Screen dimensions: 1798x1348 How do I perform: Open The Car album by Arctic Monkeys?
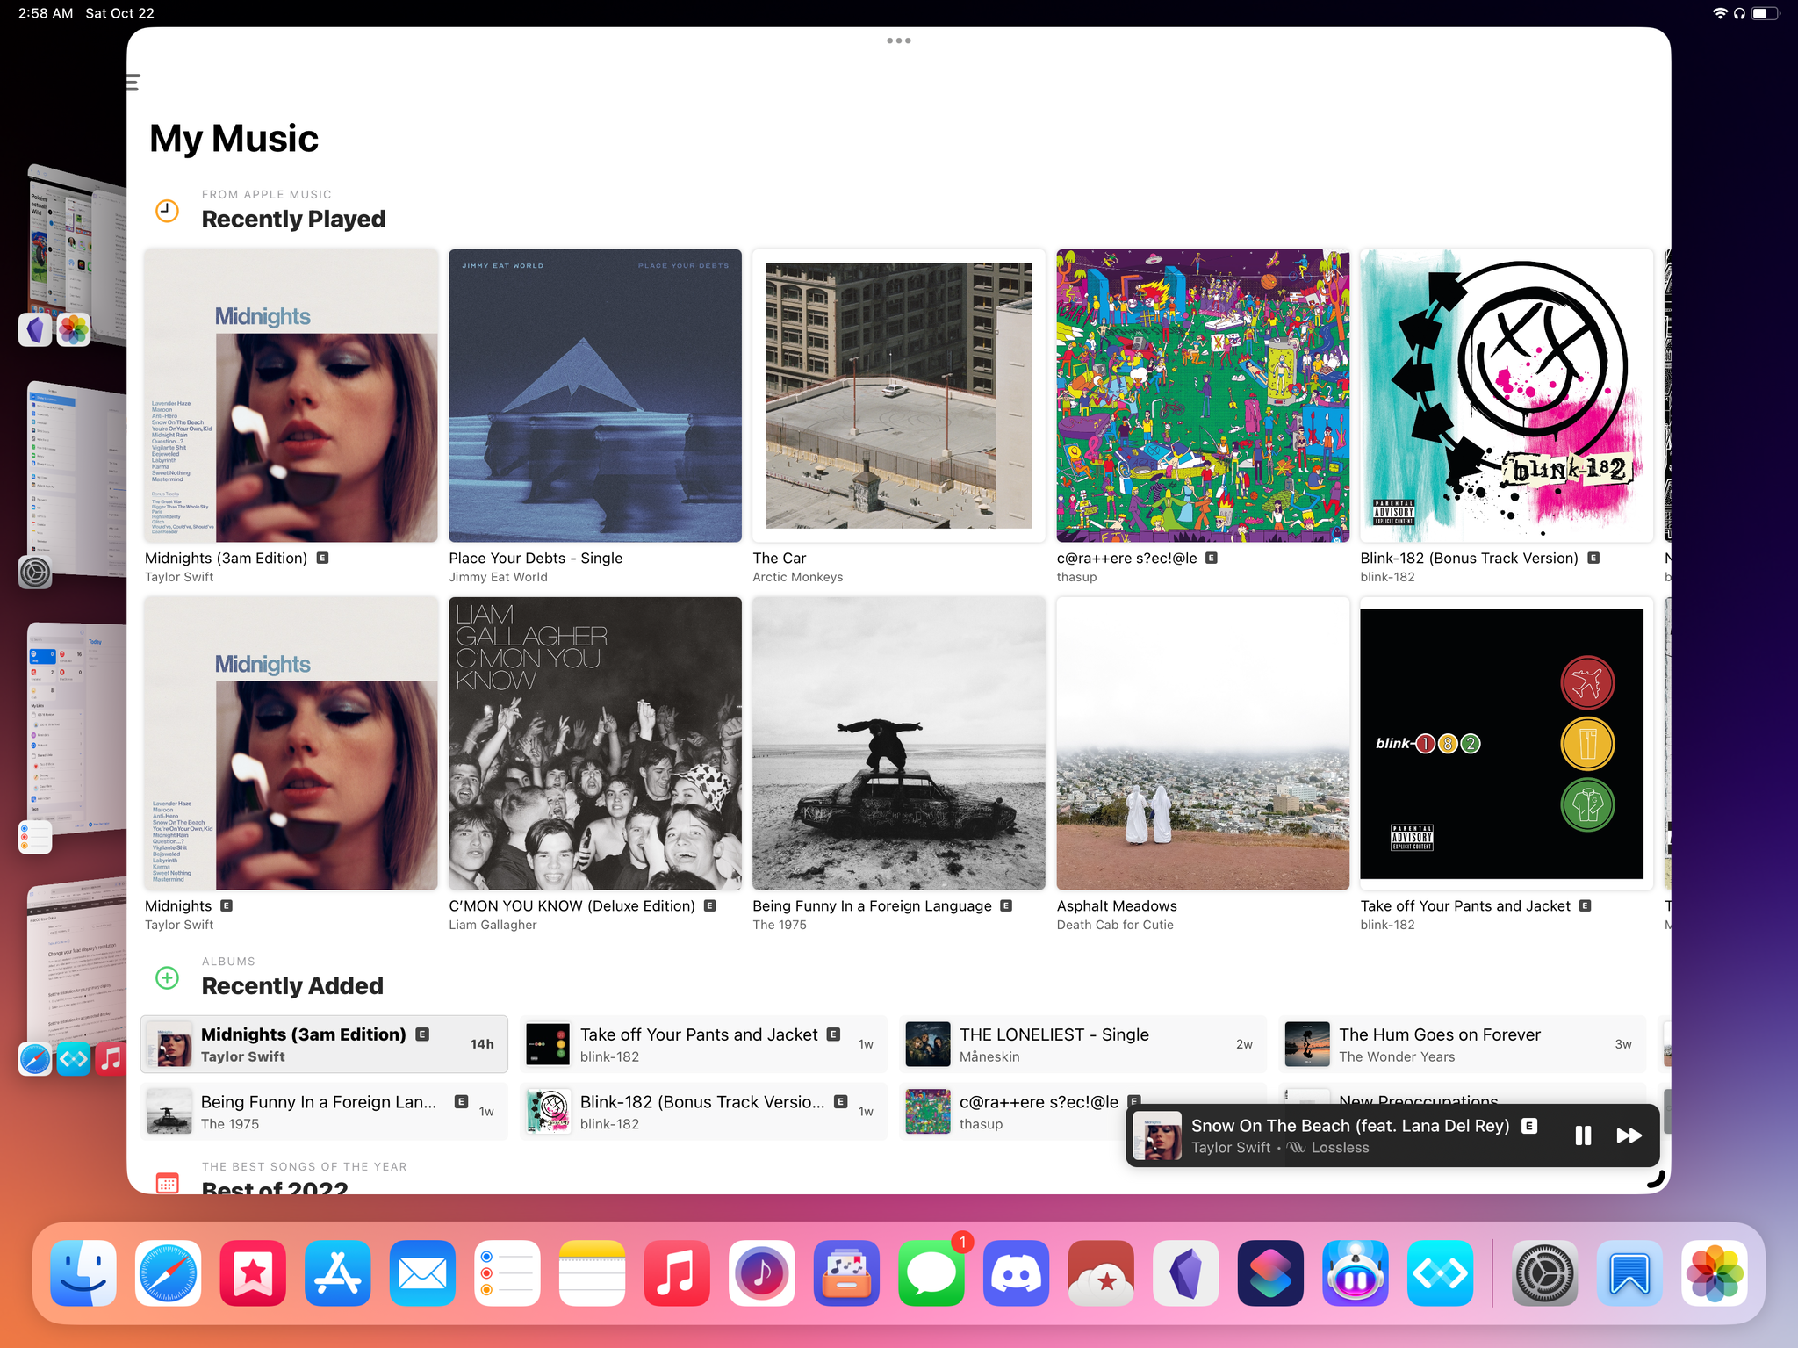coord(899,395)
